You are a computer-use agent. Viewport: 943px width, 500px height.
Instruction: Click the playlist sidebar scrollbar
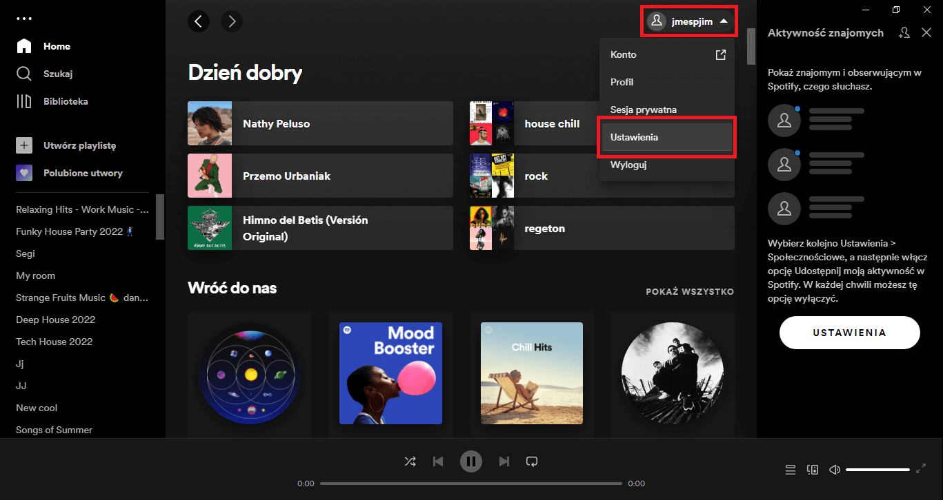point(160,216)
